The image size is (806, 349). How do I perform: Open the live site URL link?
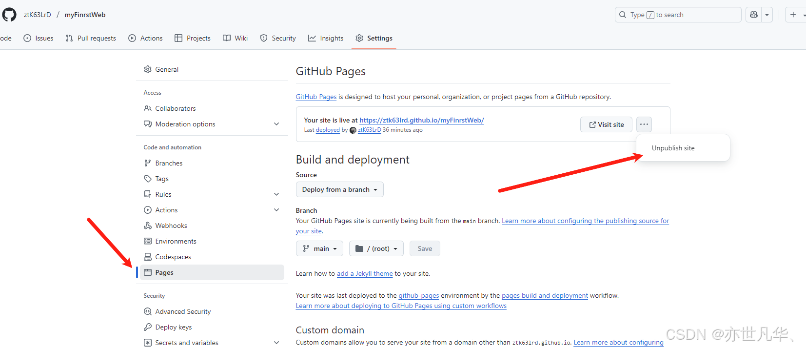(x=422, y=120)
